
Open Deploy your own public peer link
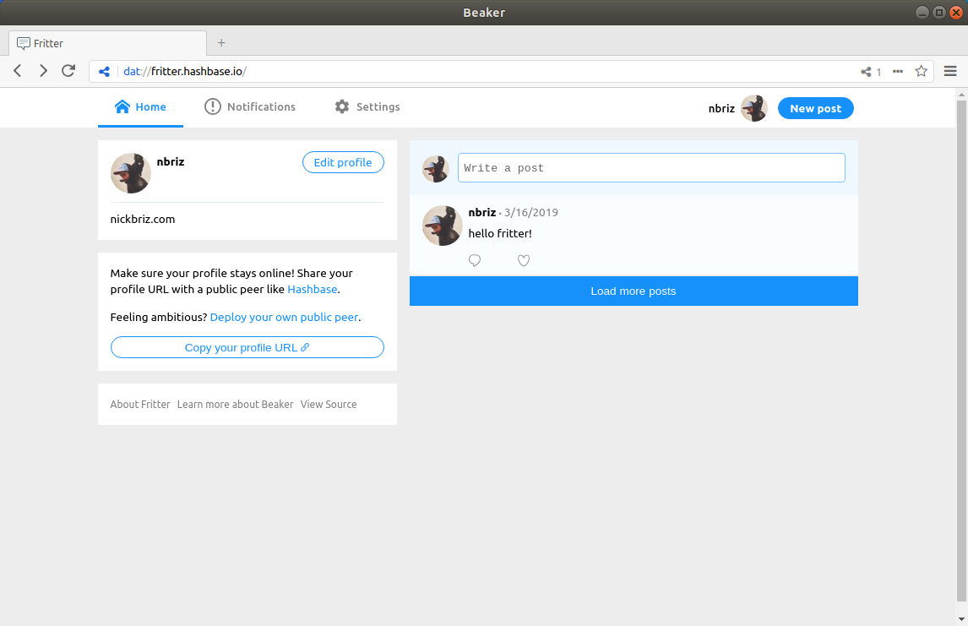point(284,318)
